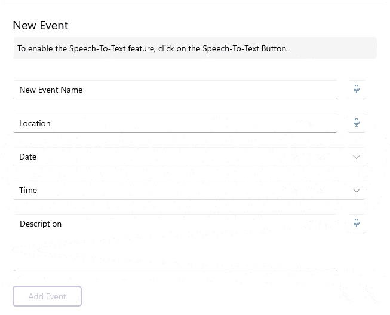
Task: Activate the Description microphone button
Action: click(357, 224)
